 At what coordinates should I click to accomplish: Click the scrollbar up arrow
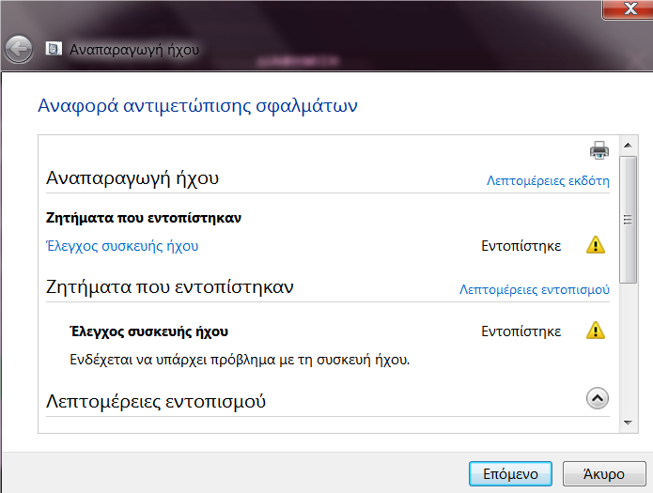pos(628,146)
